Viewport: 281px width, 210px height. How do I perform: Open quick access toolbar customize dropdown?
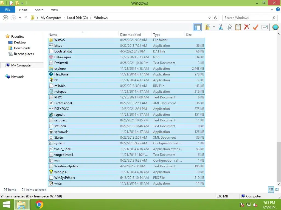(x=22, y=3)
